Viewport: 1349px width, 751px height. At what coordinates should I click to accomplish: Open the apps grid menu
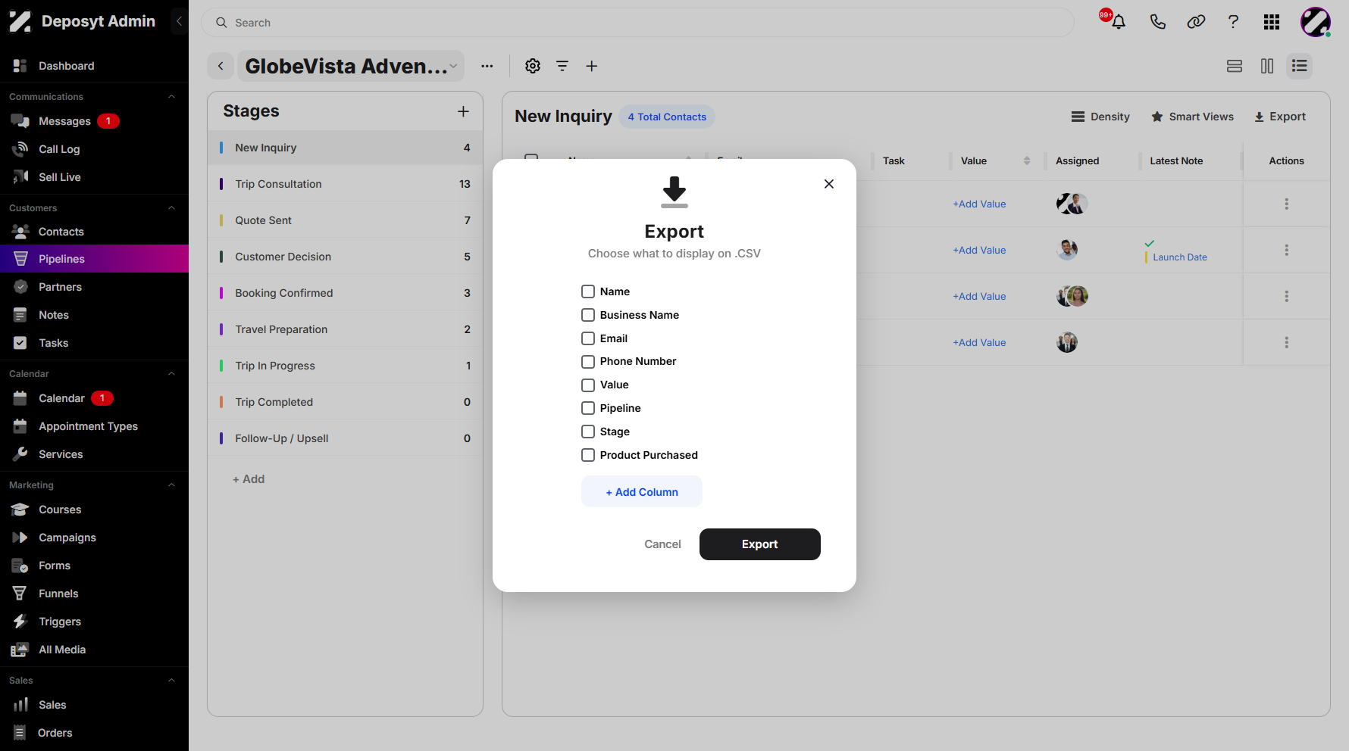tap(1272, 22)
